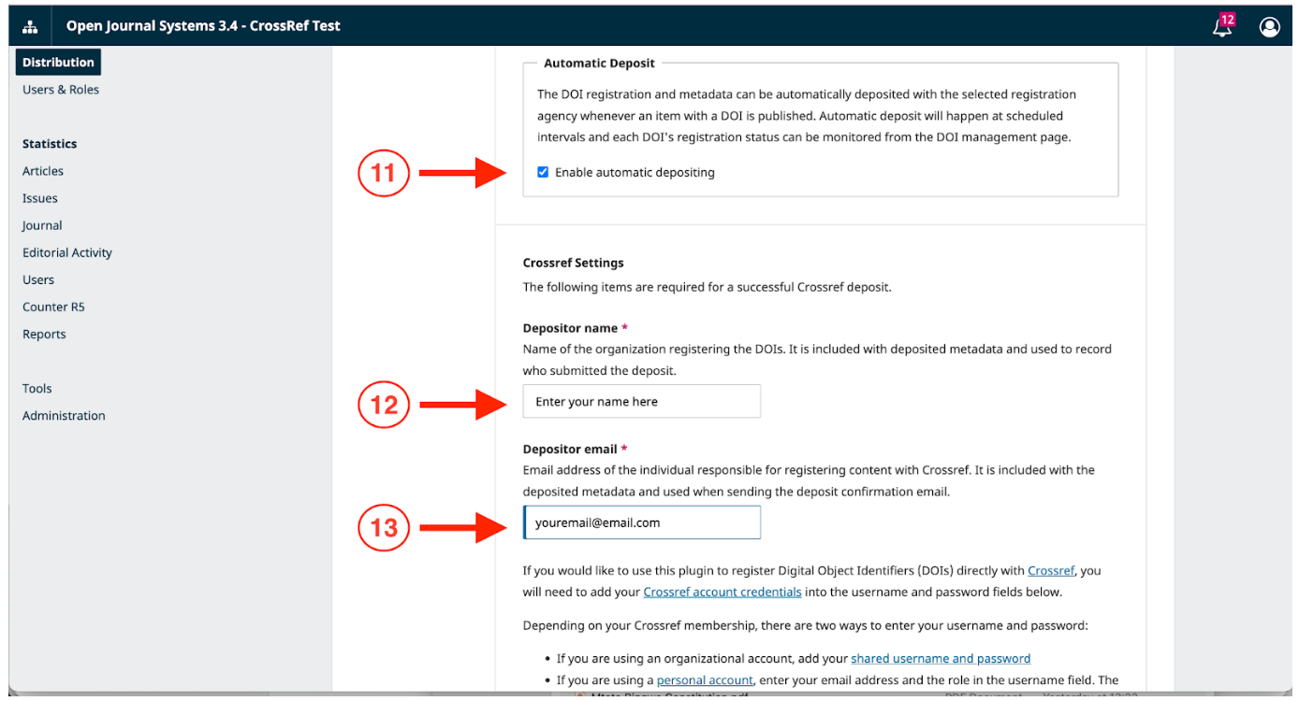
Task: Open the Tools menu item
Action: click(37, 389)
